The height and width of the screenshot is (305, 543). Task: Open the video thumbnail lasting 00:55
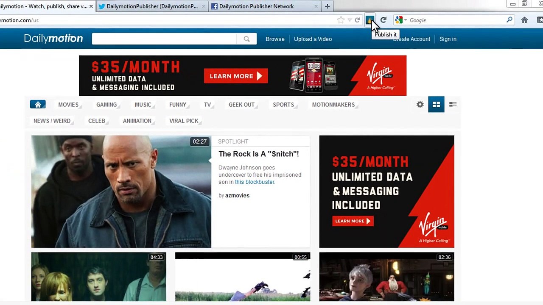click(x=243, y=277)
